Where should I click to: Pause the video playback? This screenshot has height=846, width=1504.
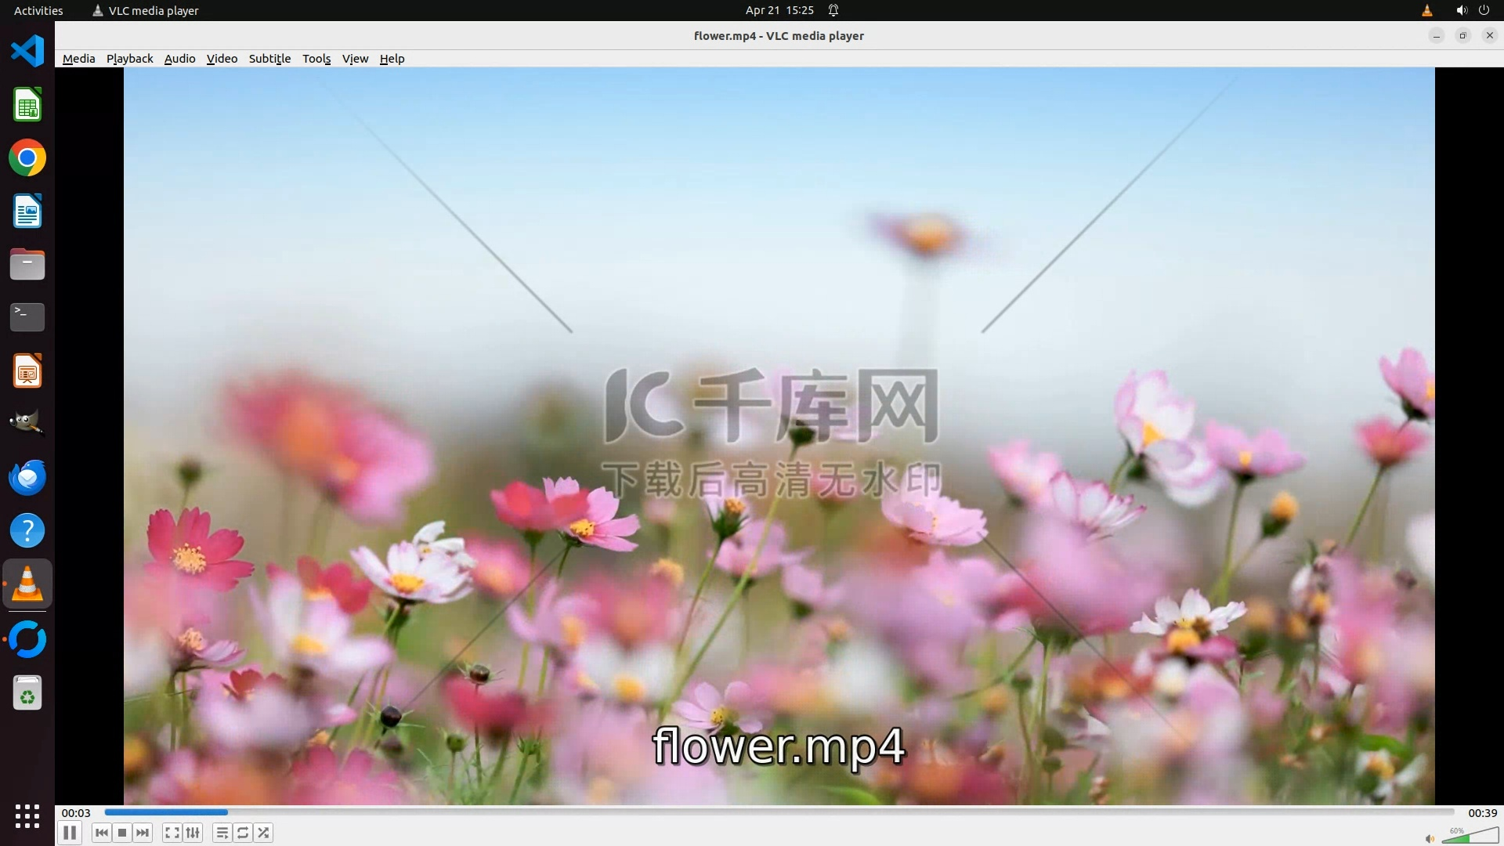[70, 833]
